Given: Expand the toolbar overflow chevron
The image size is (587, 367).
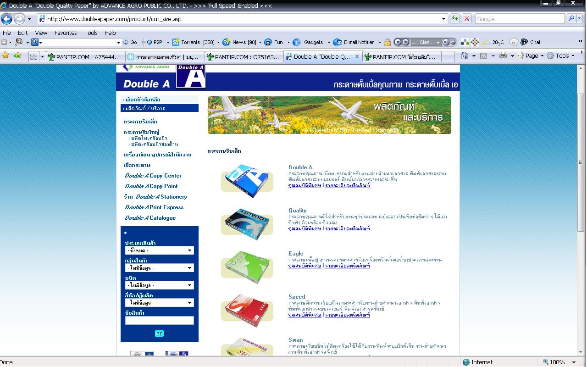Looking at the screenshot, I should pos(581,41).
